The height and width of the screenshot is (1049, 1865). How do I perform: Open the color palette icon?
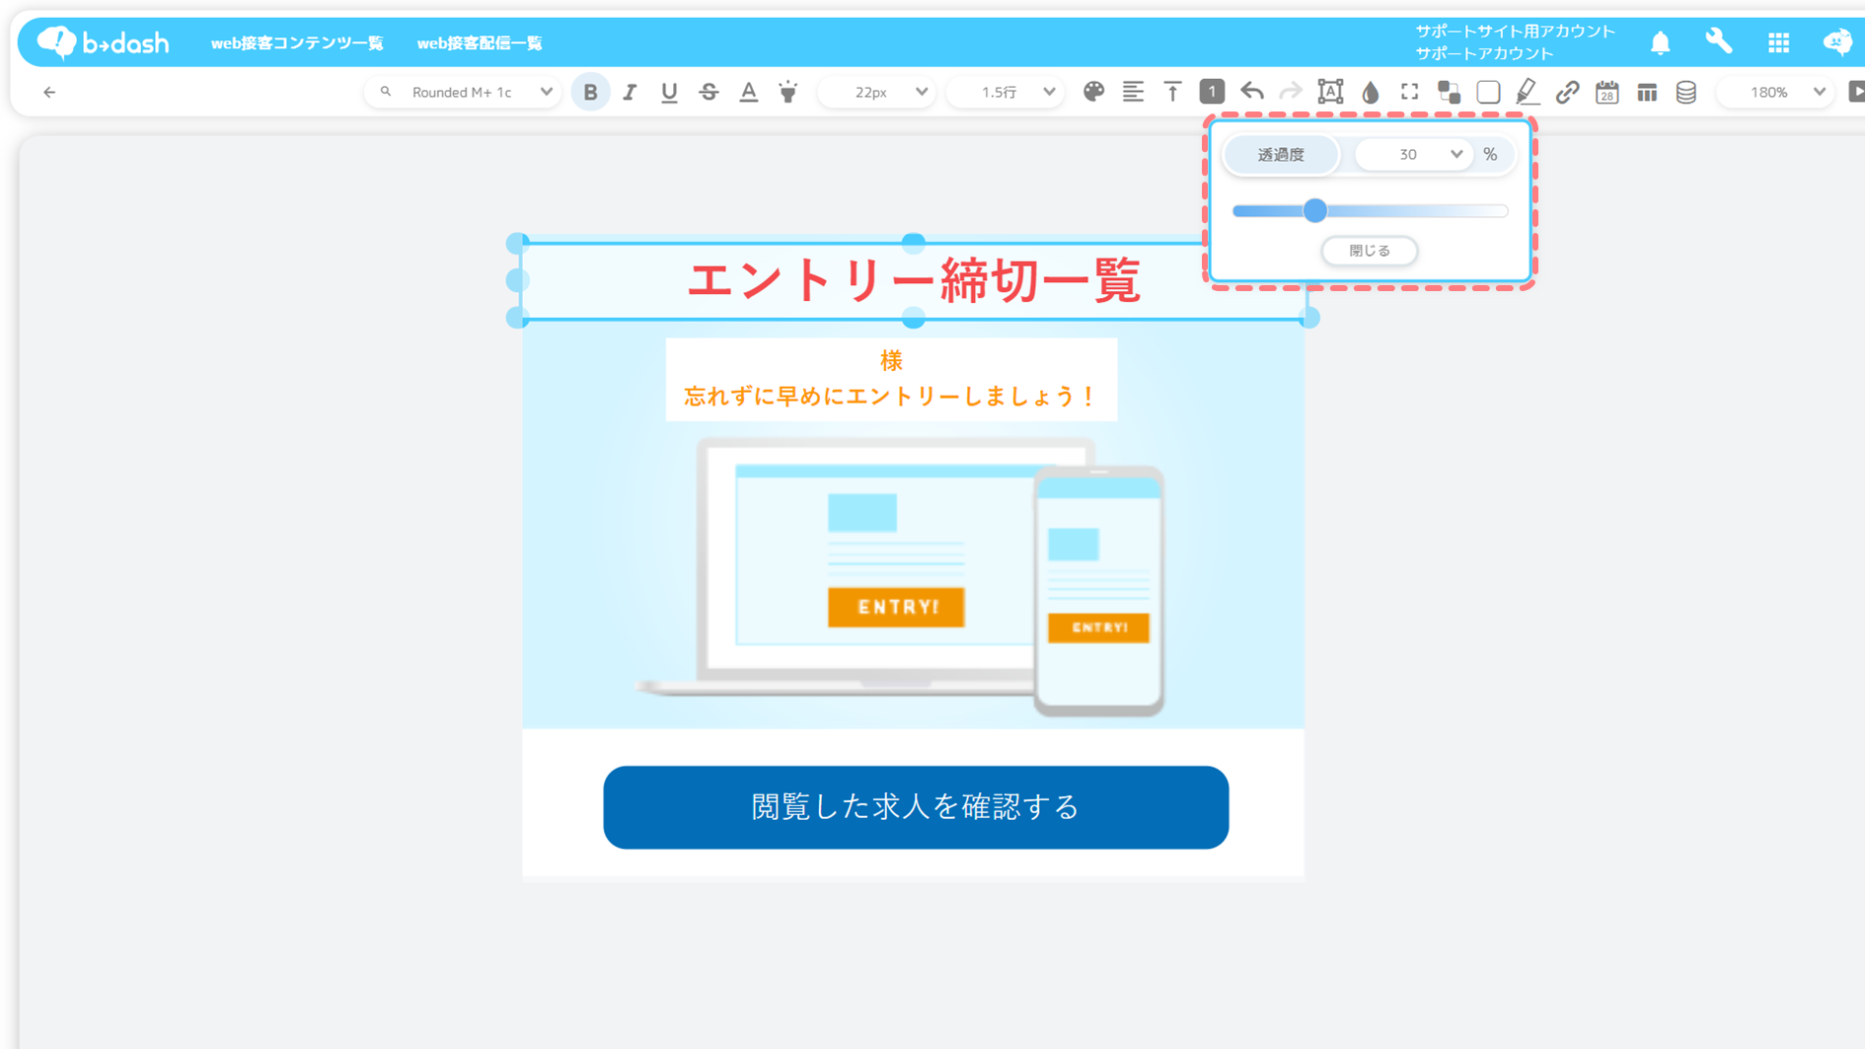tap(1093, 92)
